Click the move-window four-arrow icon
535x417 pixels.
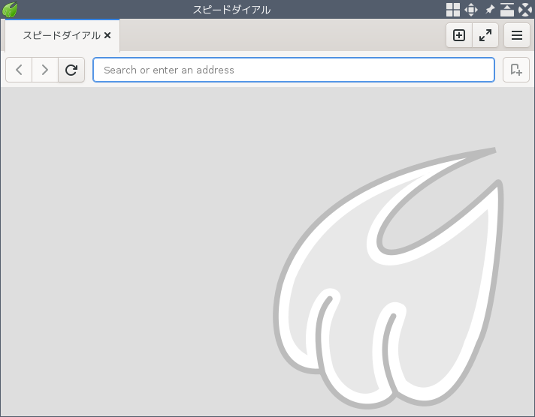[x=471, y=10]
